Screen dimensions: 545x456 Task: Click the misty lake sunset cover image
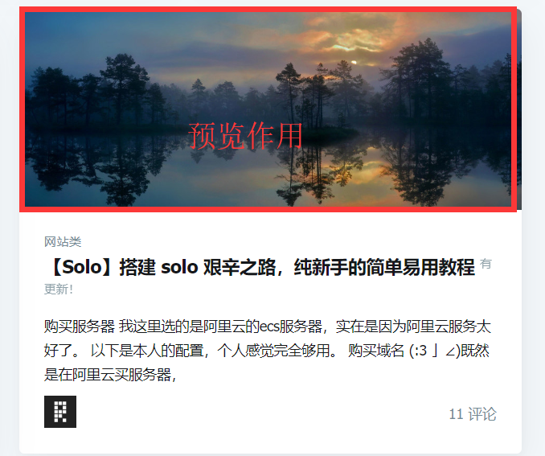click(x=268, y=109)
